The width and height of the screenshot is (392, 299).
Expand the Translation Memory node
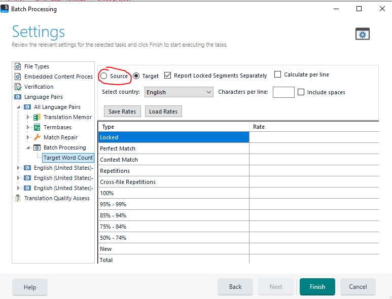(x=28, y=117)
